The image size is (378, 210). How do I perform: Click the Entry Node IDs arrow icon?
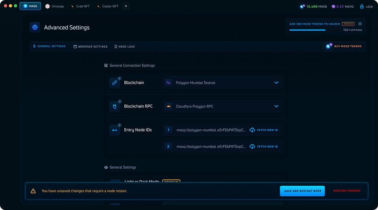pyautogui.click(x=114, y=130)
